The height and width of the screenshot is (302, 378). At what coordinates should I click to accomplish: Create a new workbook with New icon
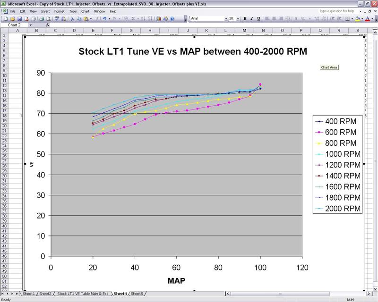click(5, 19)
